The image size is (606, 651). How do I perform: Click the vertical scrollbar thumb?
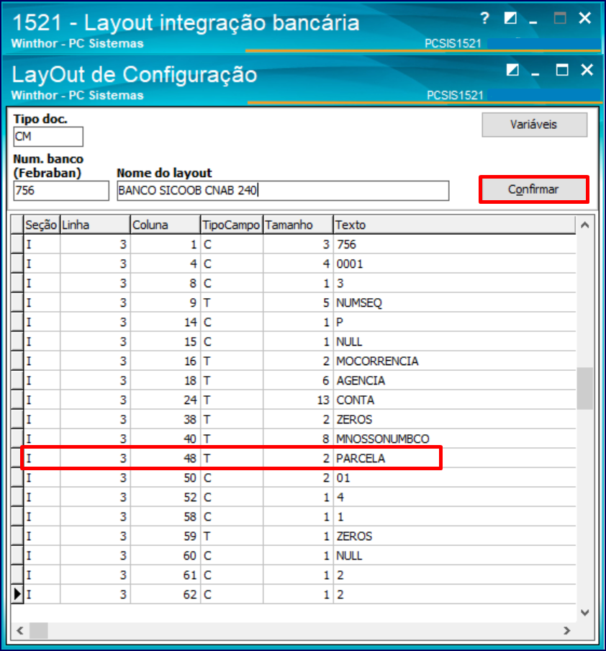(585, 388)
